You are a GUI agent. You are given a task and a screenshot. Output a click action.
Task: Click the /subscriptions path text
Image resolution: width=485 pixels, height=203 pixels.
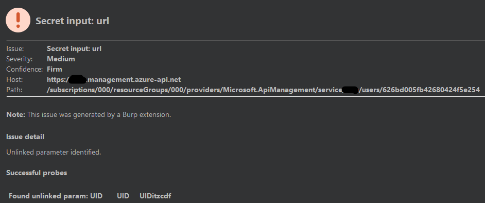[x=263, y=90]
